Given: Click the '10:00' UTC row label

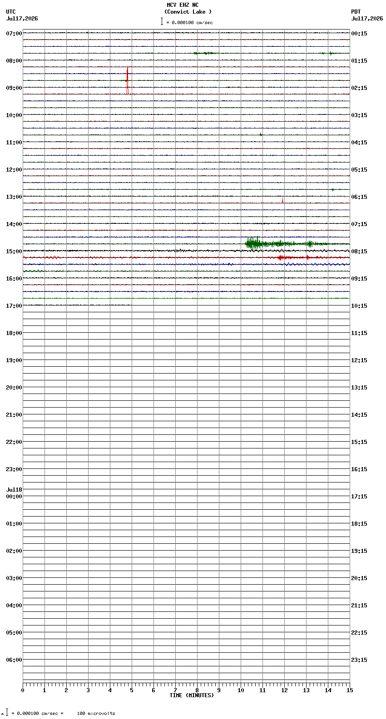Looking at the screenshot, I should pos(14,115).
